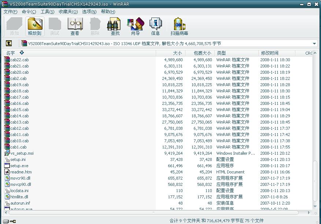Select file name cab1.cab

pyautogui.click(x=18, y=147)
